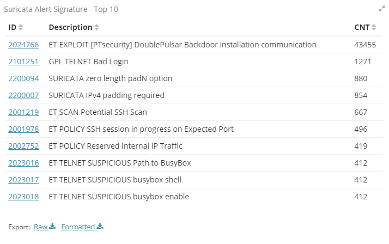Click the Formatted export download icon
389x244 pixels.
coord(100,227)
